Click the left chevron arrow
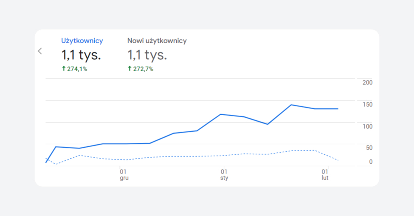The image size is (414, 216). 40,51
